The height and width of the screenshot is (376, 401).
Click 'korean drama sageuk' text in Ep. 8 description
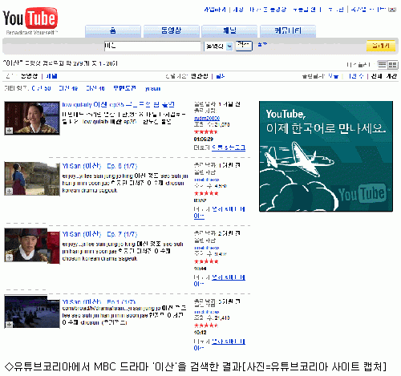point(90,190)
